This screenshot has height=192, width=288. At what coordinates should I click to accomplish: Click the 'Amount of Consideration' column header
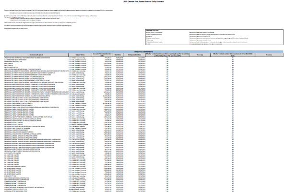102,55
